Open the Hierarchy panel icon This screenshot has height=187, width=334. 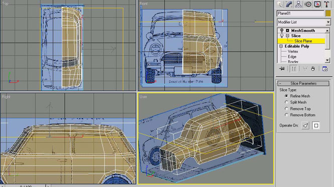298,4
